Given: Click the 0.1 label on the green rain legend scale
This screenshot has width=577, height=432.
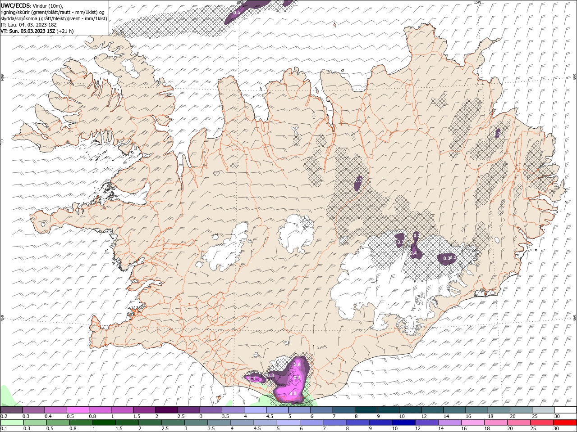Looking at the screenshot, I should tap(4, 429).
